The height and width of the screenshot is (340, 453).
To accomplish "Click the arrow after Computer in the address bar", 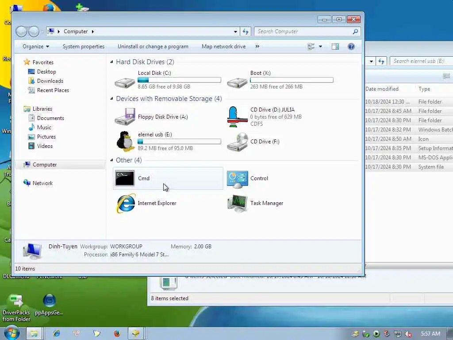I will (93, 31).
